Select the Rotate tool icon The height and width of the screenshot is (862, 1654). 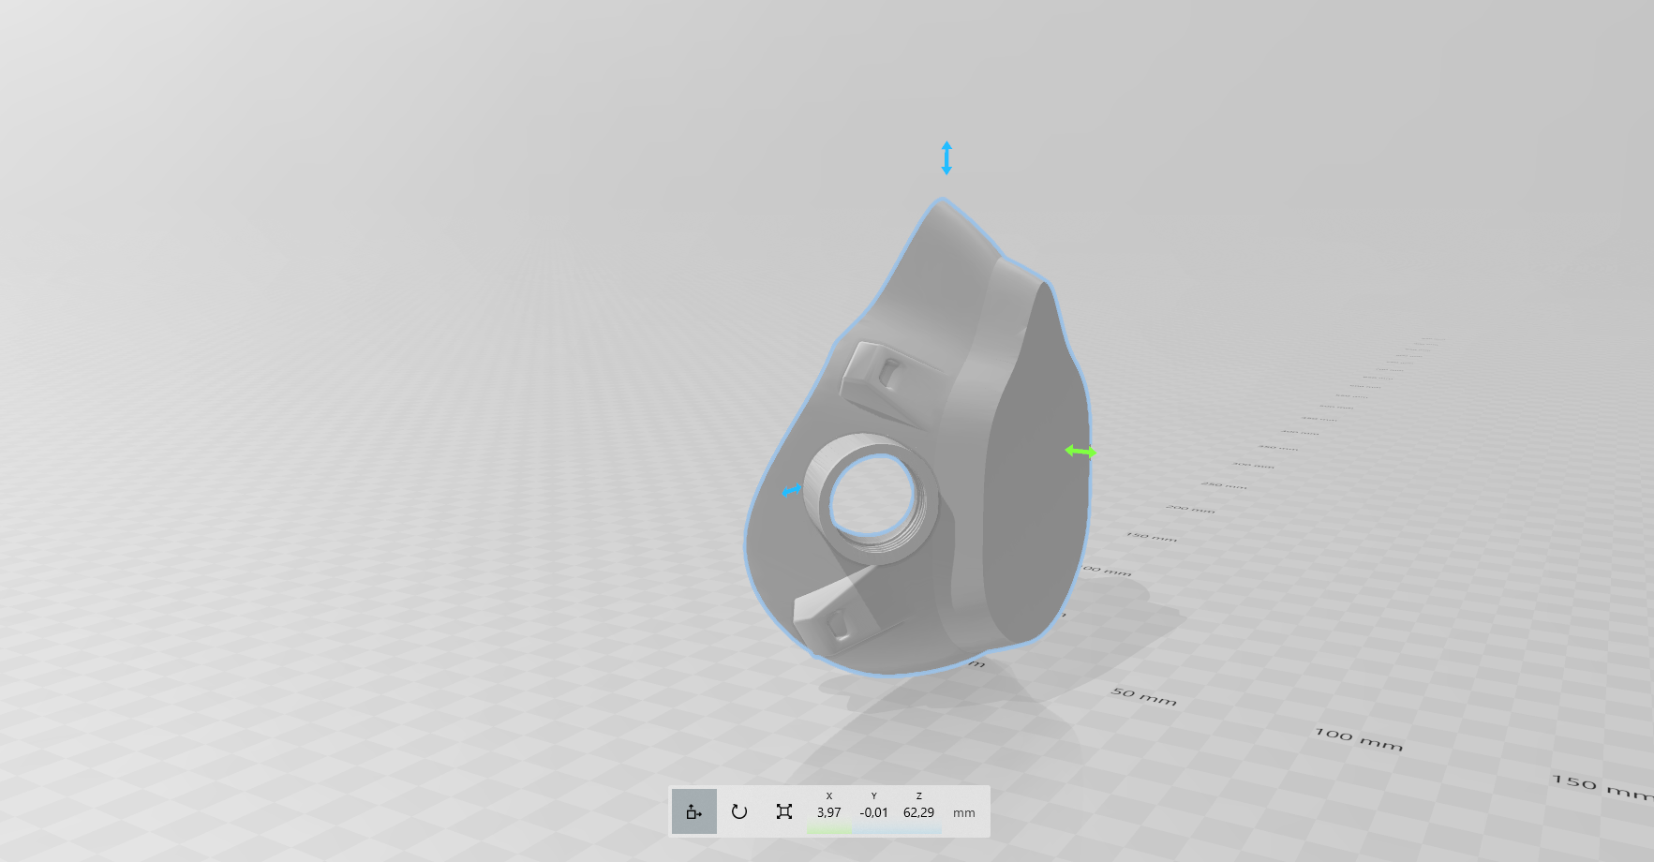(739, 811)
